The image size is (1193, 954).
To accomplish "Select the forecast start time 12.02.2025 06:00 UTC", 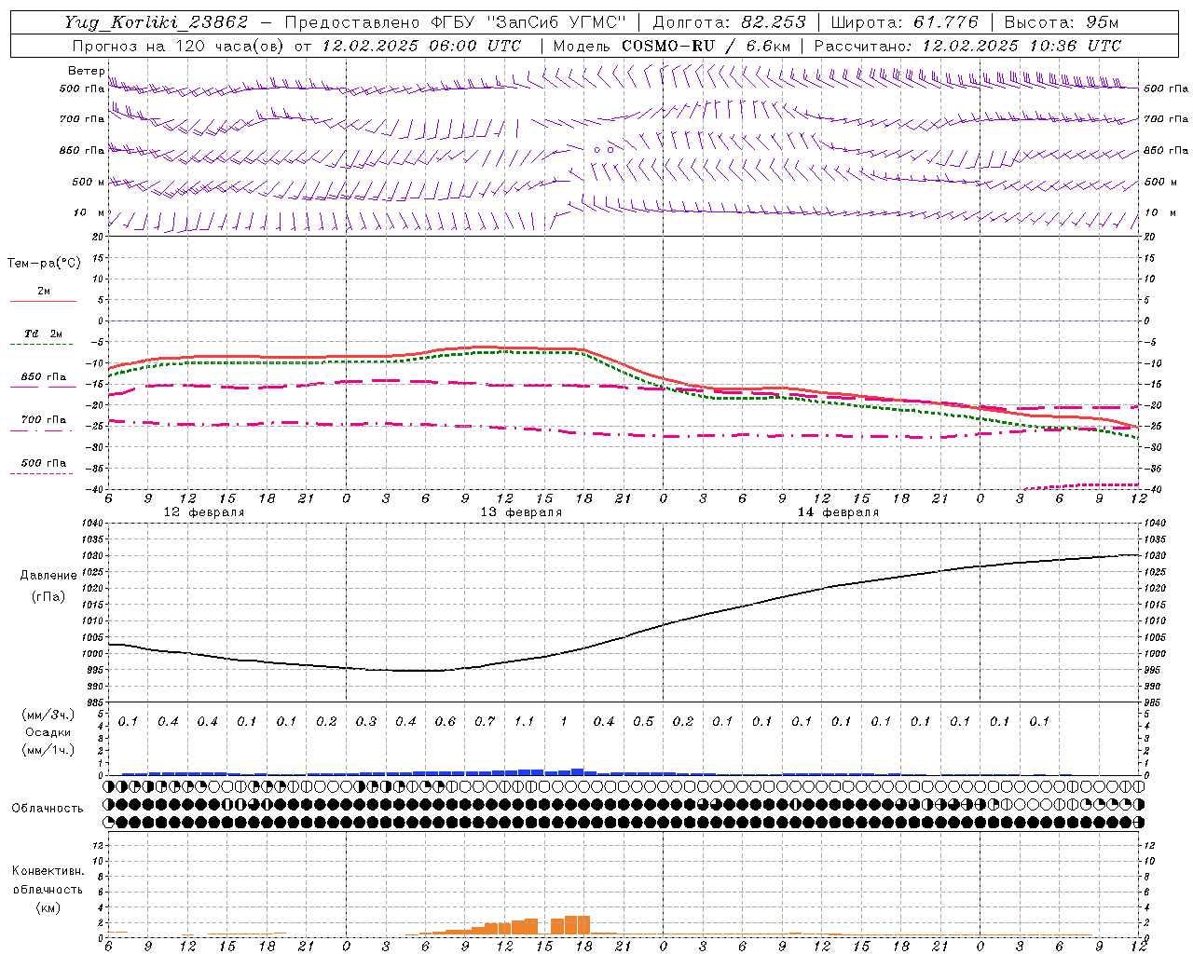I will 421,46.
